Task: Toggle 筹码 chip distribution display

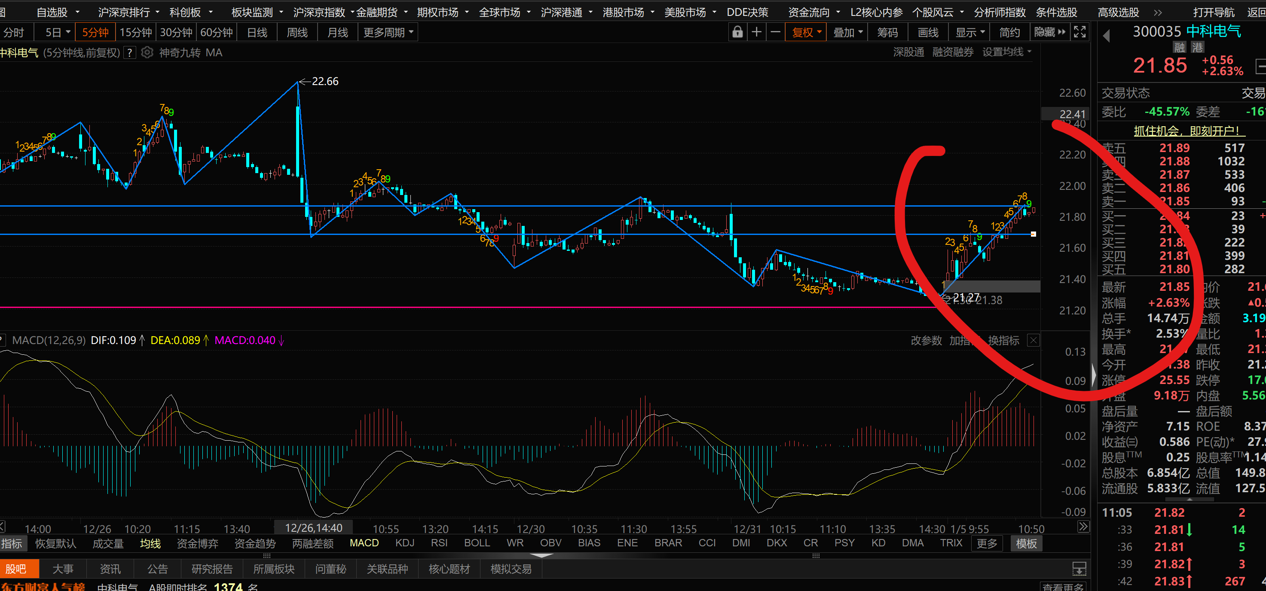Action: (887, 32)
